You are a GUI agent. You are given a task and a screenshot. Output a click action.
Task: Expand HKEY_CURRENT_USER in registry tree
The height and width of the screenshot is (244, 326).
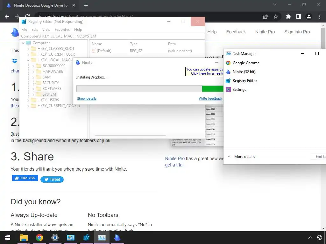click(28, 54)
